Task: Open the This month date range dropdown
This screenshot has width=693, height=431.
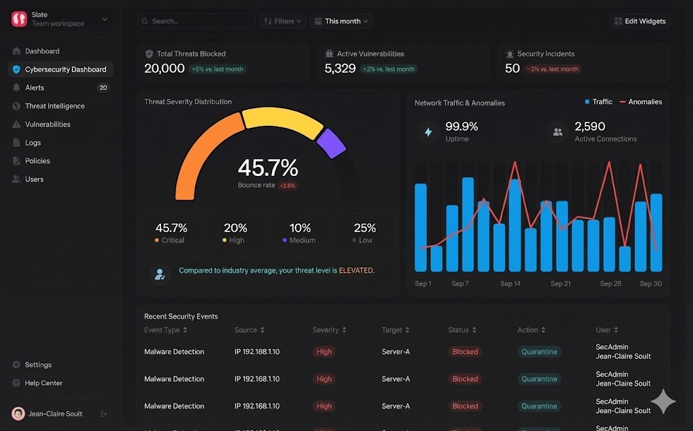Action: click(341, 21)
